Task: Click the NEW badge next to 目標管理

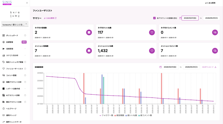Action: [24, 42]
